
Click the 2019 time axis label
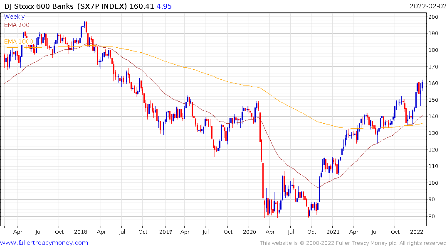[165, 232]
